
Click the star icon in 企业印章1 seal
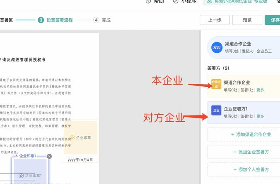[21, 175]
